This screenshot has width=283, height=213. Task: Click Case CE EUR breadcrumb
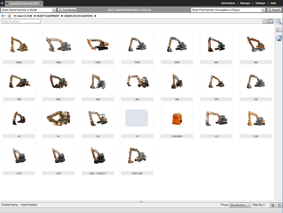pos(24,16)
